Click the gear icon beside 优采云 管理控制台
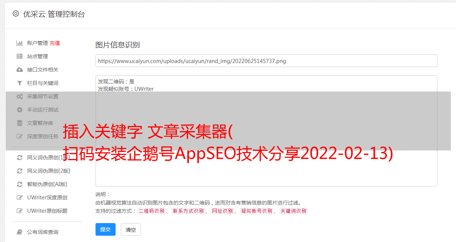The image size is (456, 242). pyautogui.click(x=16, y=14)
